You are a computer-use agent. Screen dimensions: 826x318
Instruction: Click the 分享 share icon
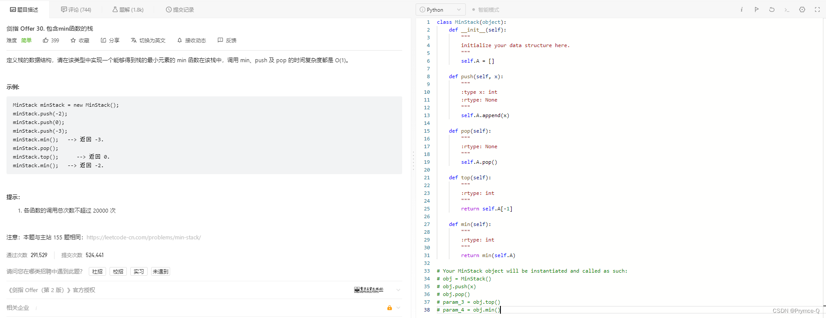103,40
